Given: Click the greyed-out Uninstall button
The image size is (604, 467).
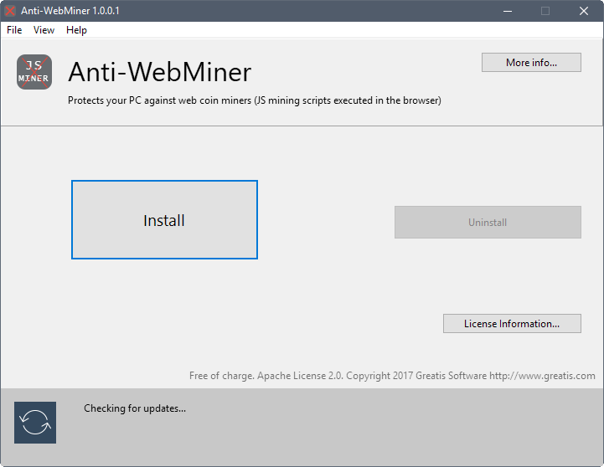Looking at the screenshot, I should [x=488, y=222].
